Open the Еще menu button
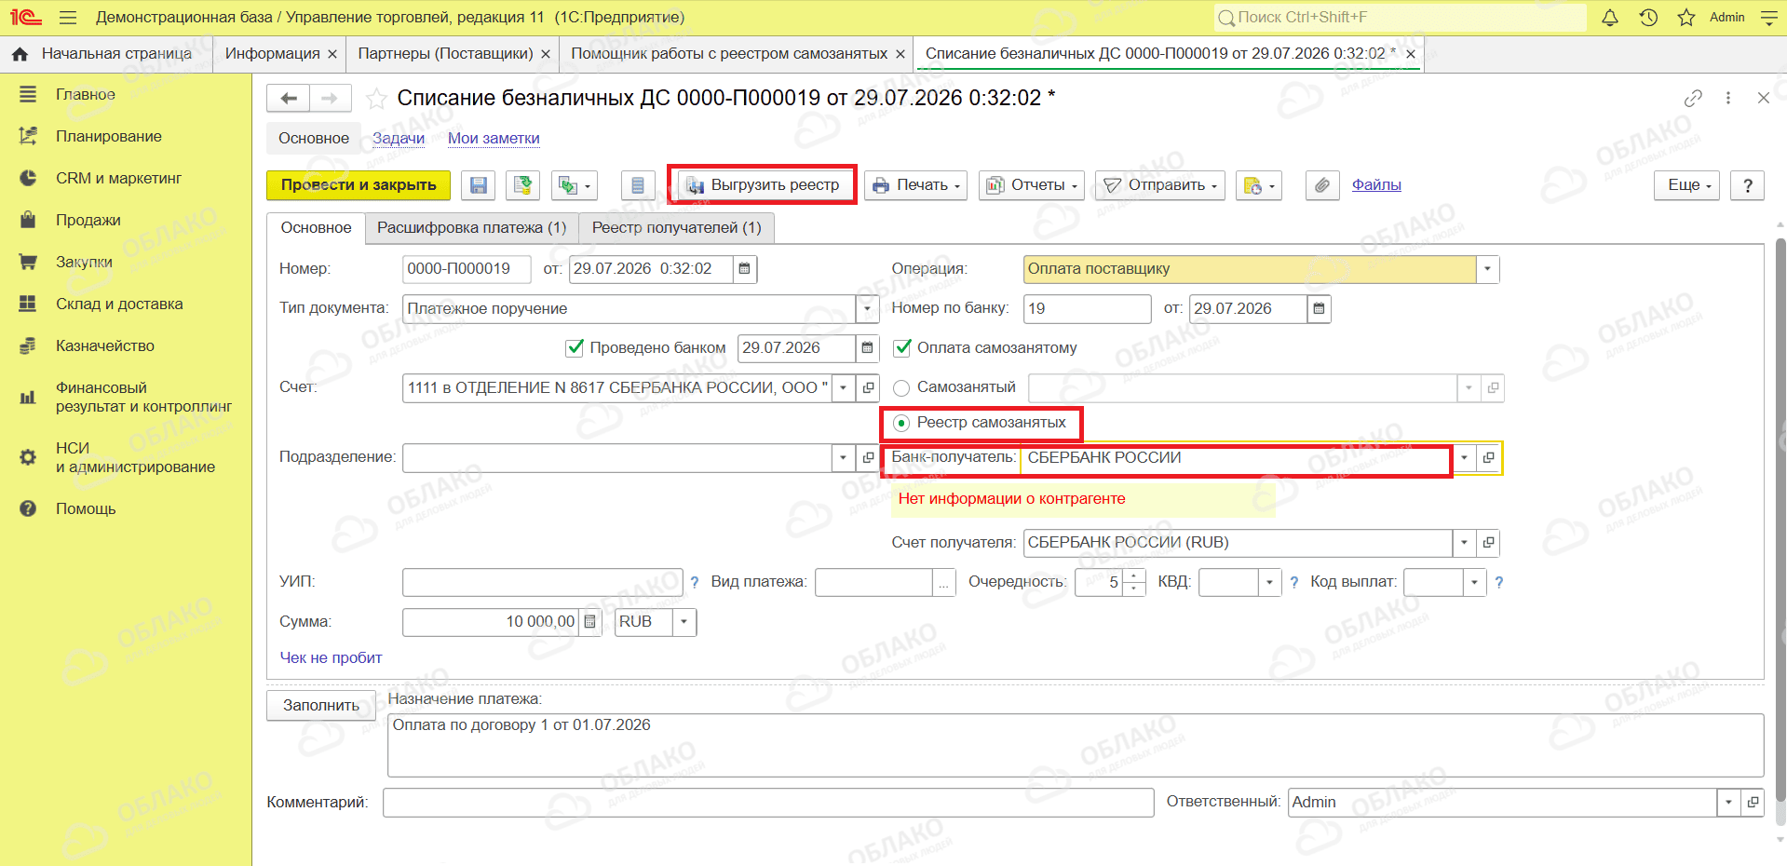Viewport: 1787px width, 866px height. 1687,185
